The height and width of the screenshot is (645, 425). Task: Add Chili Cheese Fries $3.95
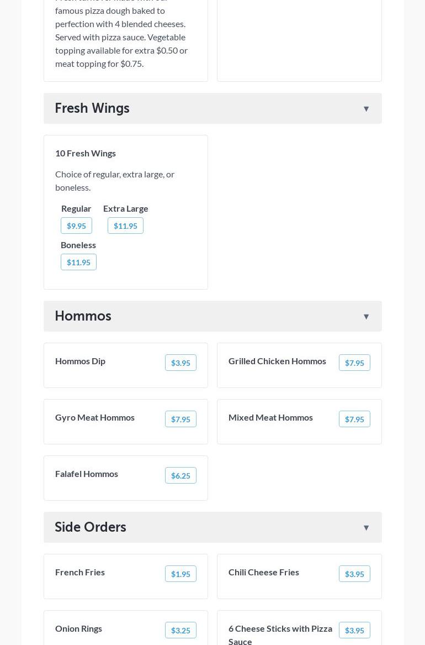354,574
